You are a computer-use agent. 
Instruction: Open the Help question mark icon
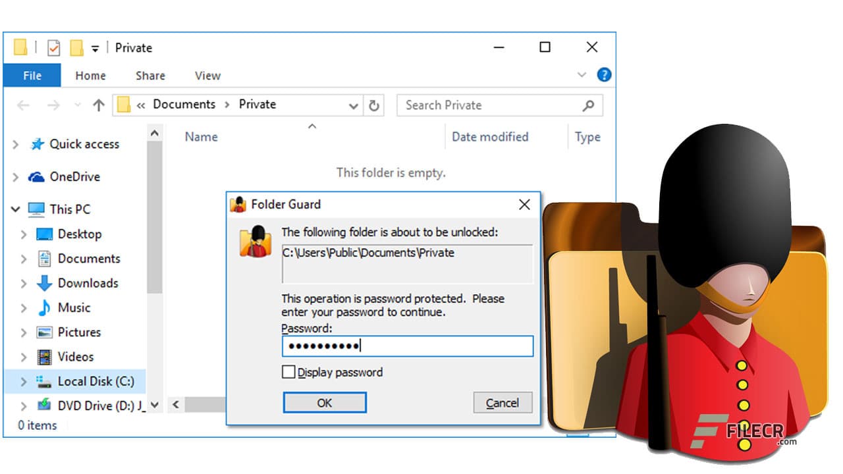[604, 74]
